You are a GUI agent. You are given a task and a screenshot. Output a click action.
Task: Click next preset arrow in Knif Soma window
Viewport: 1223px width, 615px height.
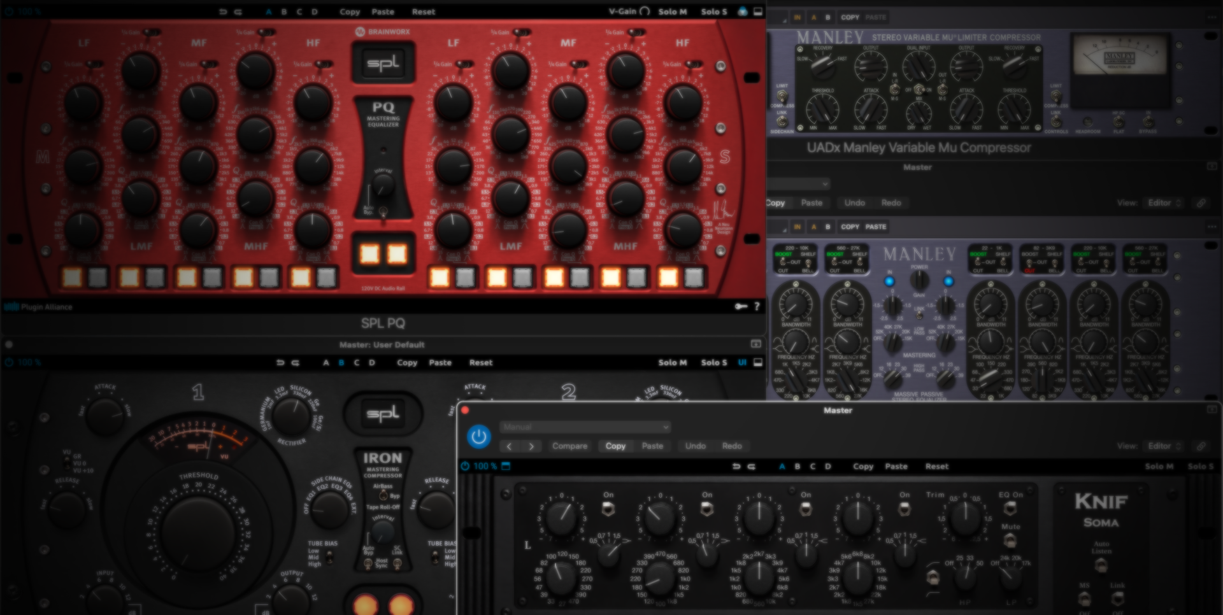531,446
